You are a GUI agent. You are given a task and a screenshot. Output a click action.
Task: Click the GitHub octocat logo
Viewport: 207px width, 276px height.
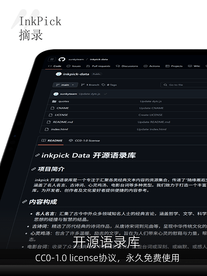pyautogui.click(x=62, y=59)
